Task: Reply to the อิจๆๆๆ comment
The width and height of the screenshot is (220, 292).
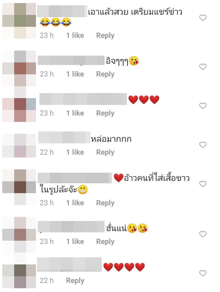Action: [x=105, y=74]
